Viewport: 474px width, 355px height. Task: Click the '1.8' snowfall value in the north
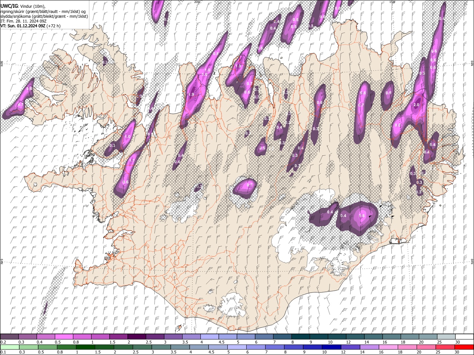[x=238, y=66]
